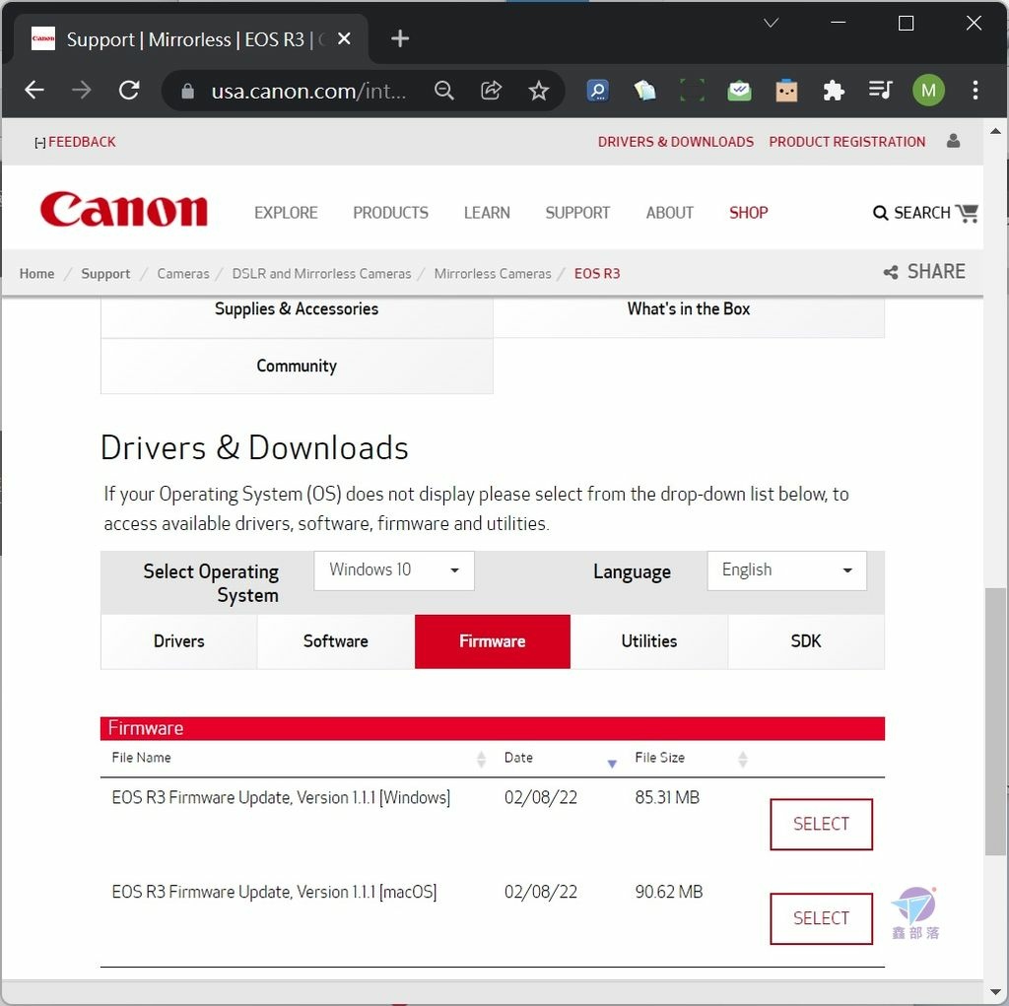Click the green screenshot frame extension
This screenshot has width=1009, height=1006.
point(692,91)
